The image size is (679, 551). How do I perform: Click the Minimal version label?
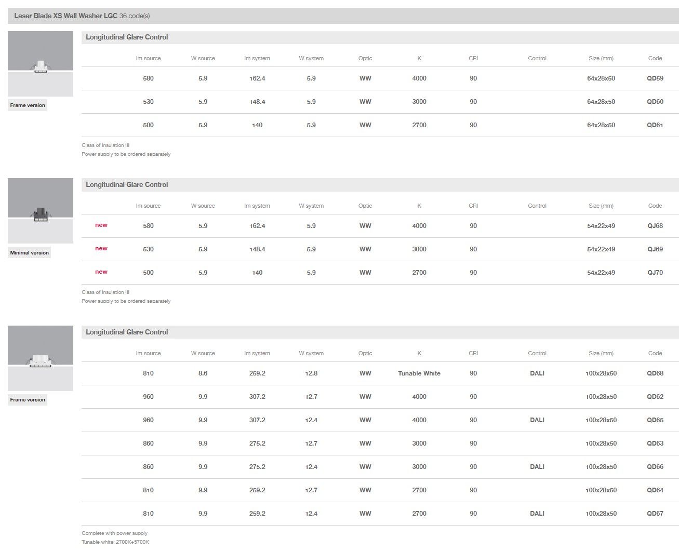coord(30,253)
